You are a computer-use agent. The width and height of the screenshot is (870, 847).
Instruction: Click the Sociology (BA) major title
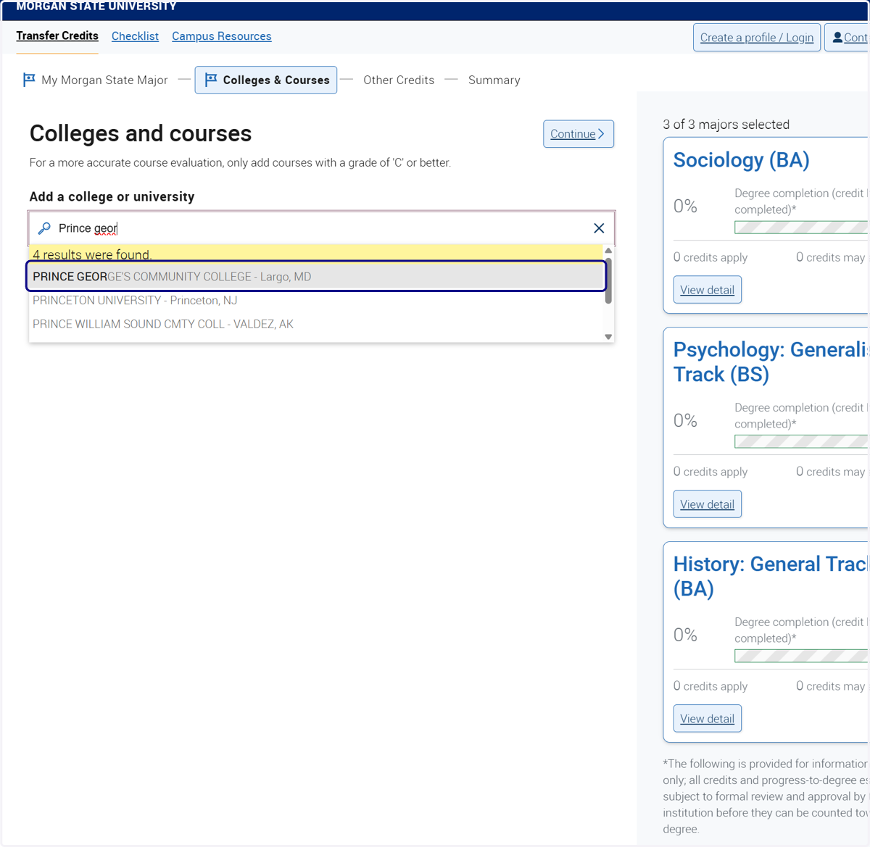[741, 160]
